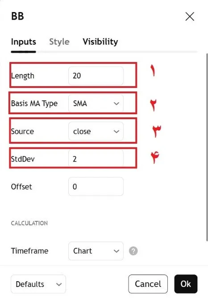Expand the Defaults menu
This screenshot has width=208, height=299.
click(x=38, y=284)
